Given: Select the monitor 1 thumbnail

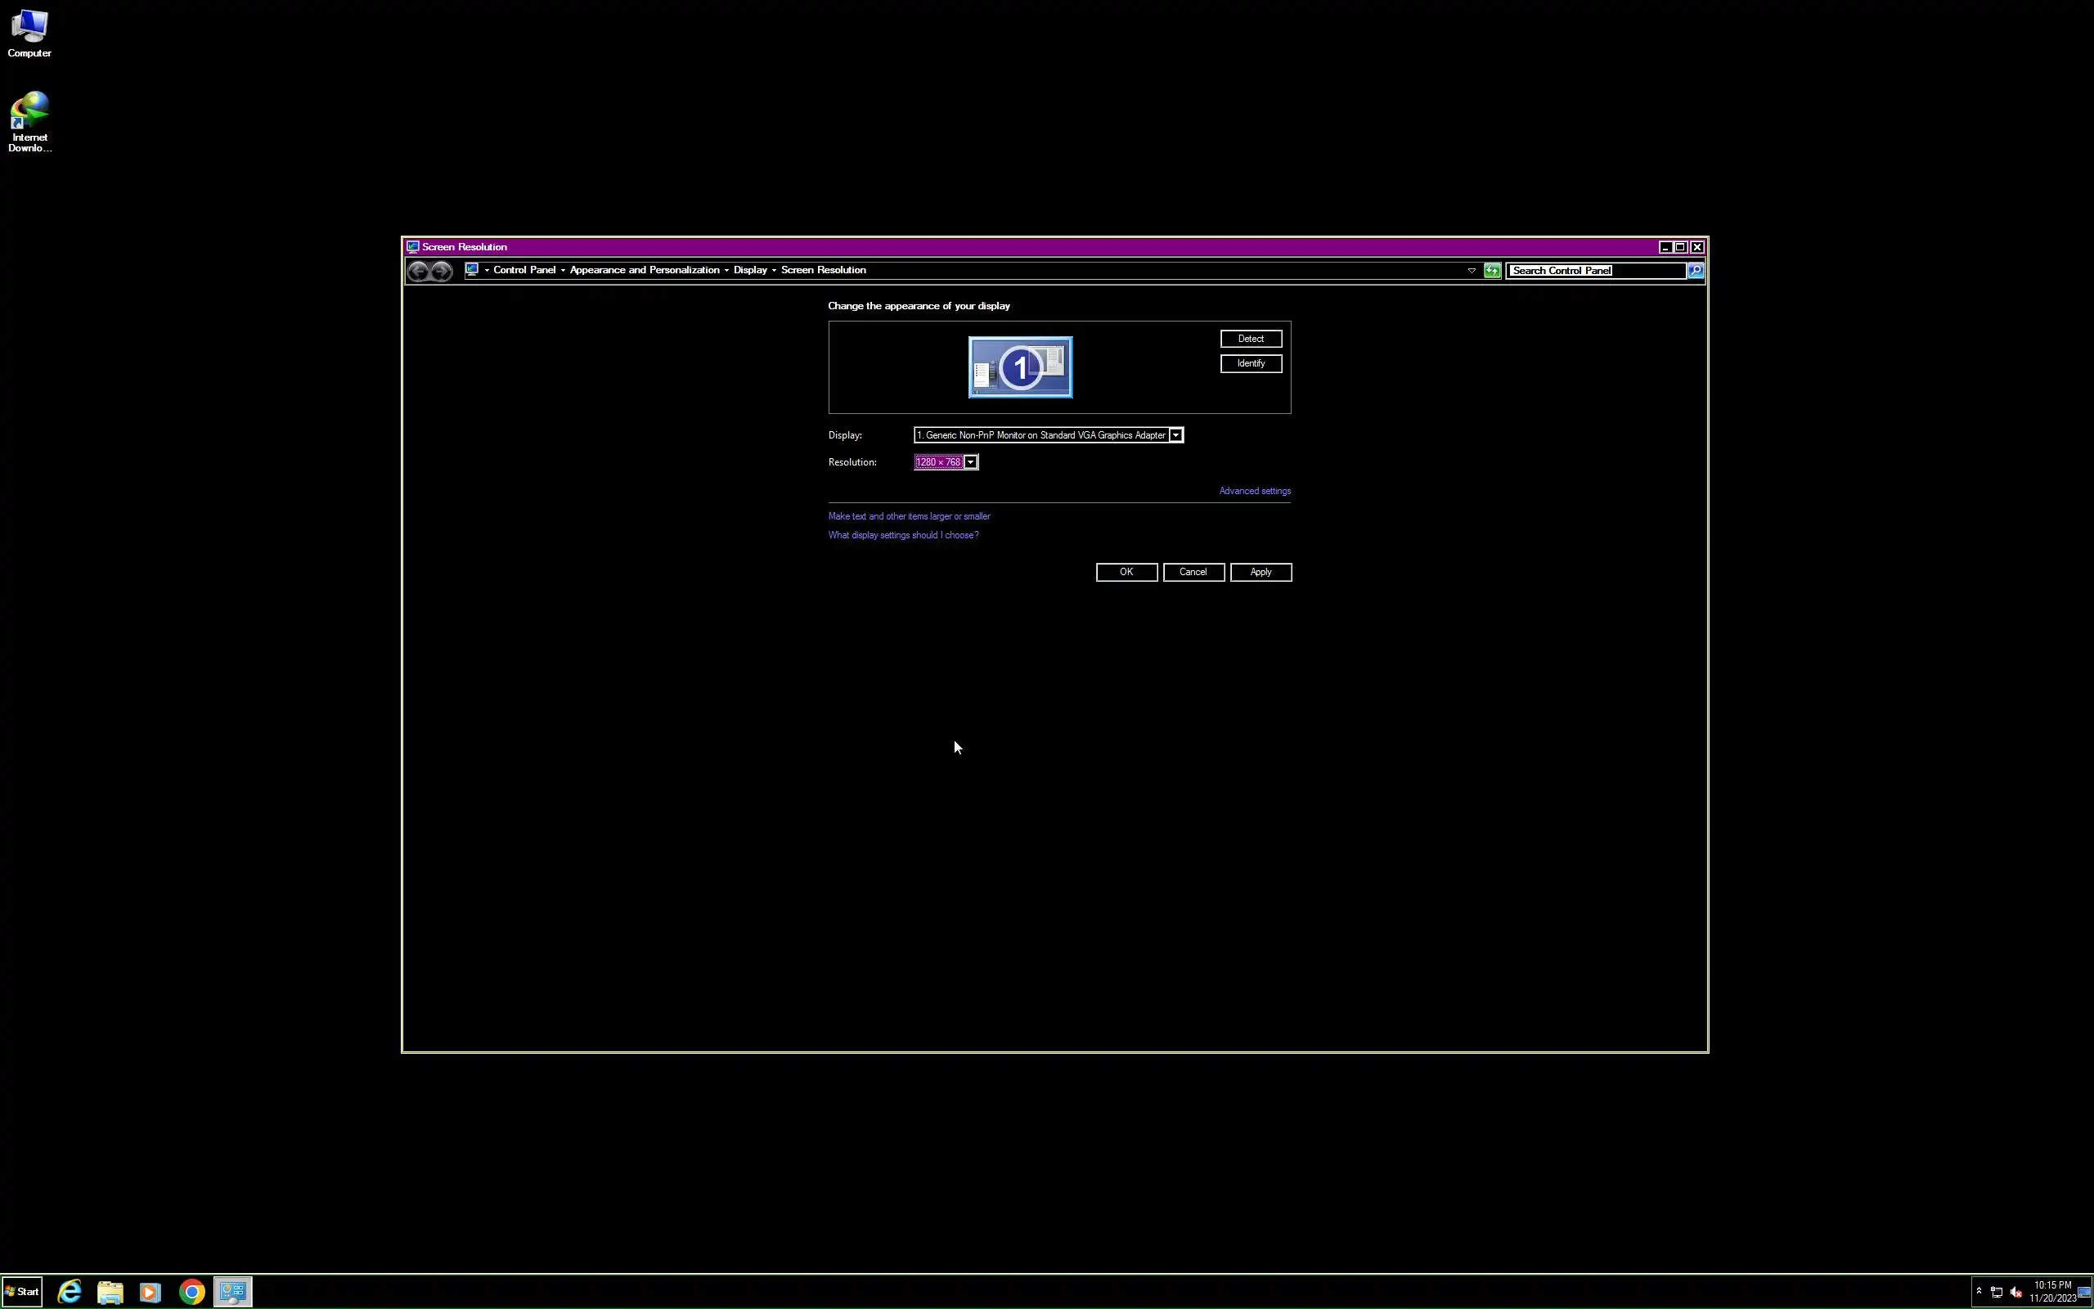Looking at the screenshot, I should click(x=1020, y=367).
